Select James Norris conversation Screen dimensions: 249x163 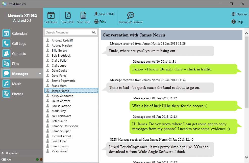[71, 91]
